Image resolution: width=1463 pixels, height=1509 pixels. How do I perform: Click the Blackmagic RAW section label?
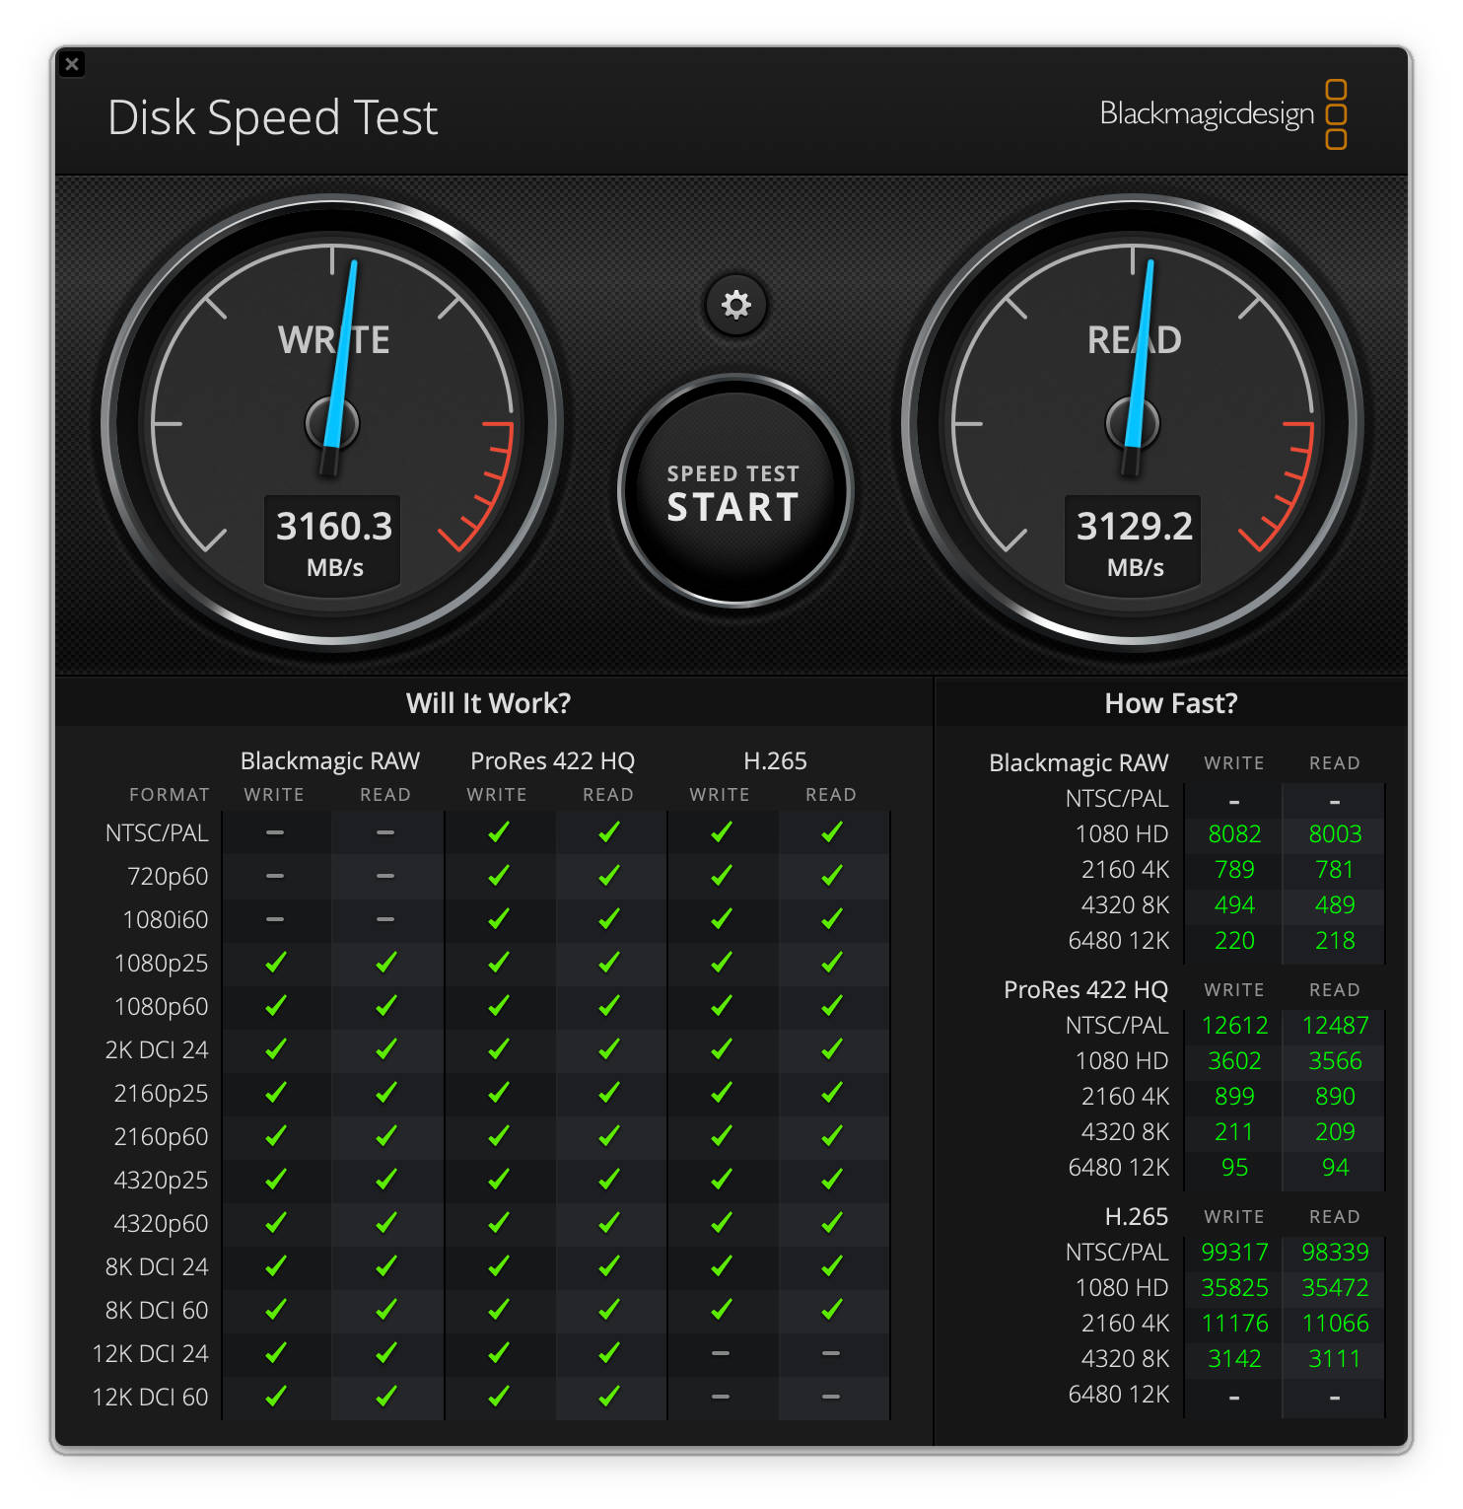[x=1078, y=762]
